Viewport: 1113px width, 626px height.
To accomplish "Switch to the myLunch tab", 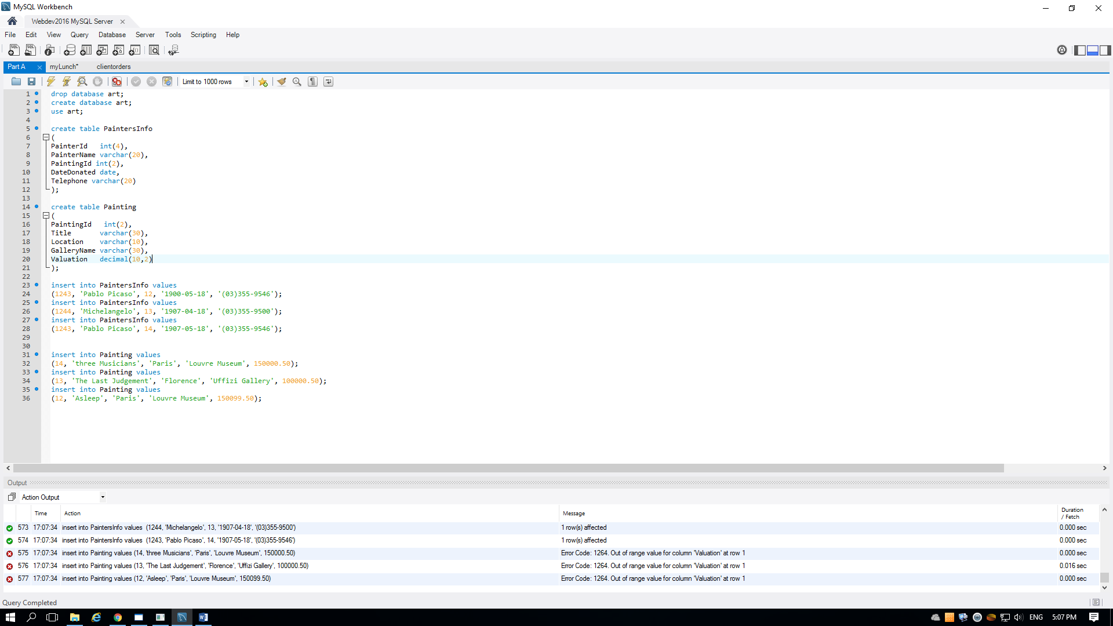I will (x=64, y=67).
